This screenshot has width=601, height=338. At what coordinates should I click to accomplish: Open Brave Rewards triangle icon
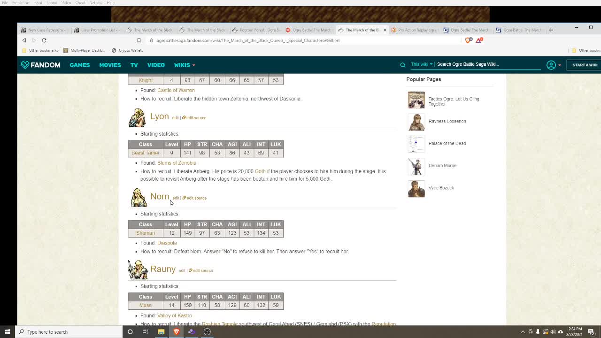tap(479, 40)
